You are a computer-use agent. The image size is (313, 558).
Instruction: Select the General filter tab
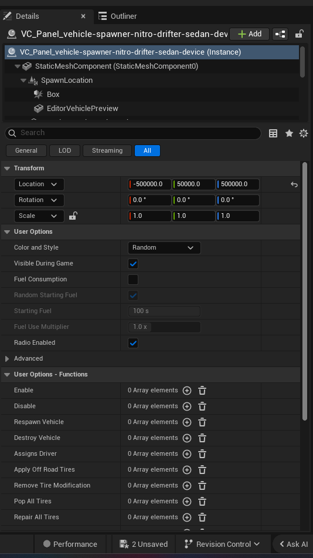click(26, 150)
